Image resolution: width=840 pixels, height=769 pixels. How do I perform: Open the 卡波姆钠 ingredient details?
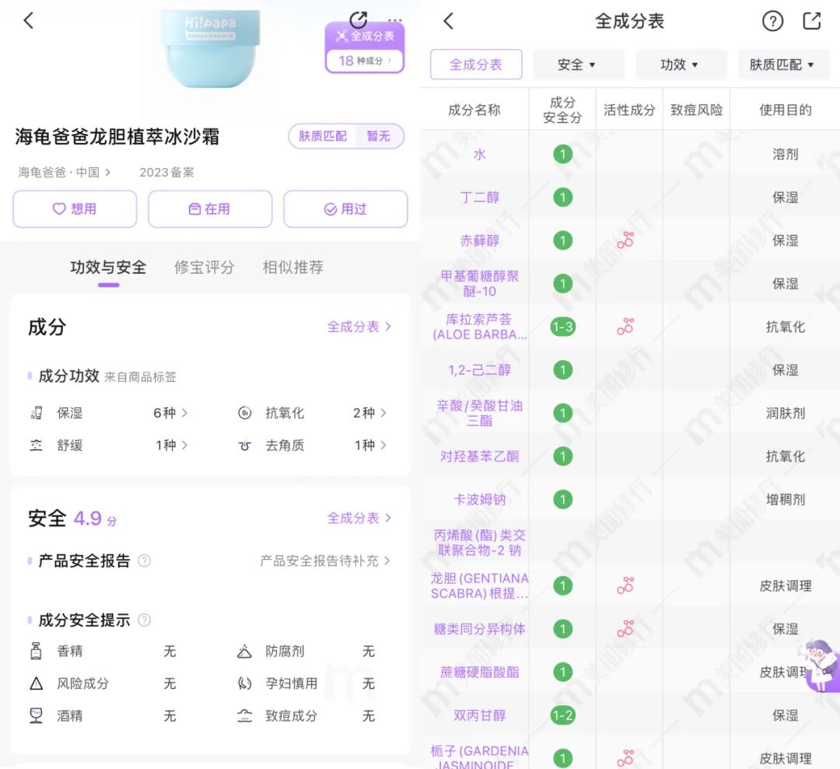(x=479, y=500)
